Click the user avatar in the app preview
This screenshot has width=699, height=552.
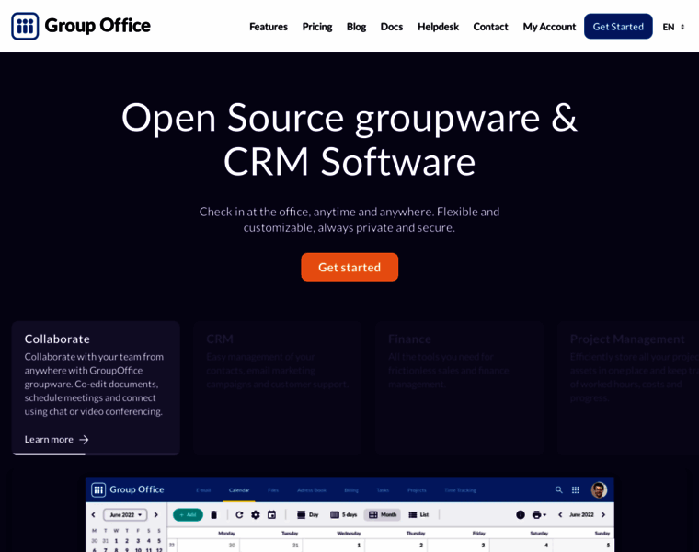[599, 489]
